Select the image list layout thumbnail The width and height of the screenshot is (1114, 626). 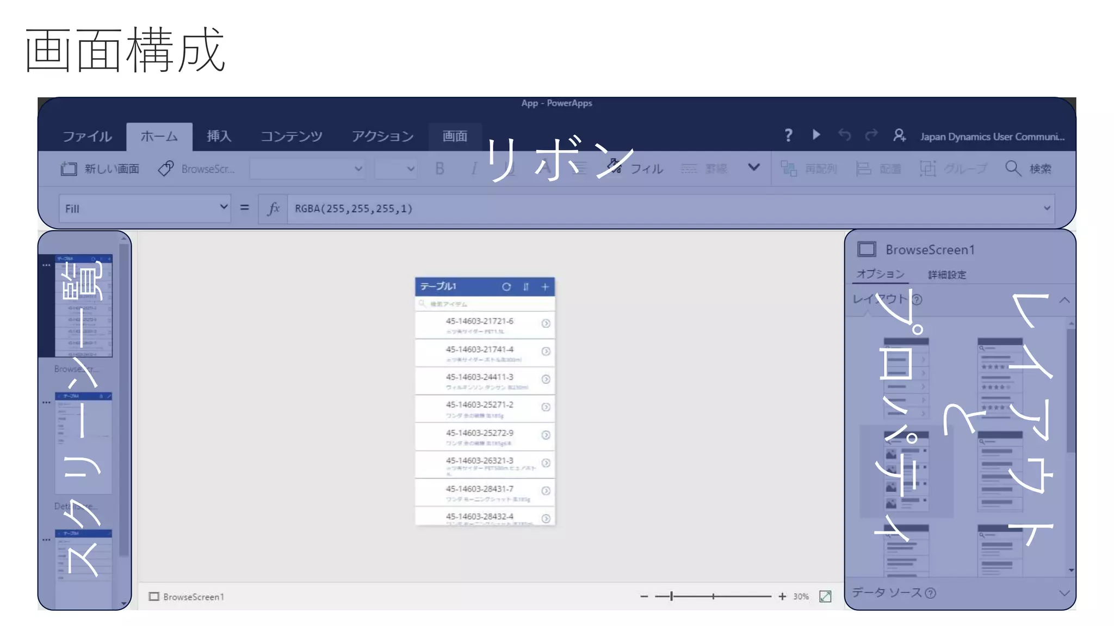point(906,471)
